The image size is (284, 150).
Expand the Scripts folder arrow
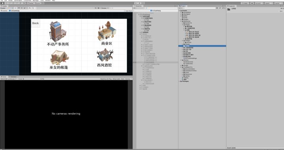tap(181, 66)
